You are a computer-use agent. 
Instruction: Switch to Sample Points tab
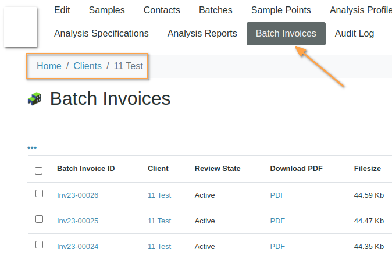pyautogui.click(x=281, y=10)
